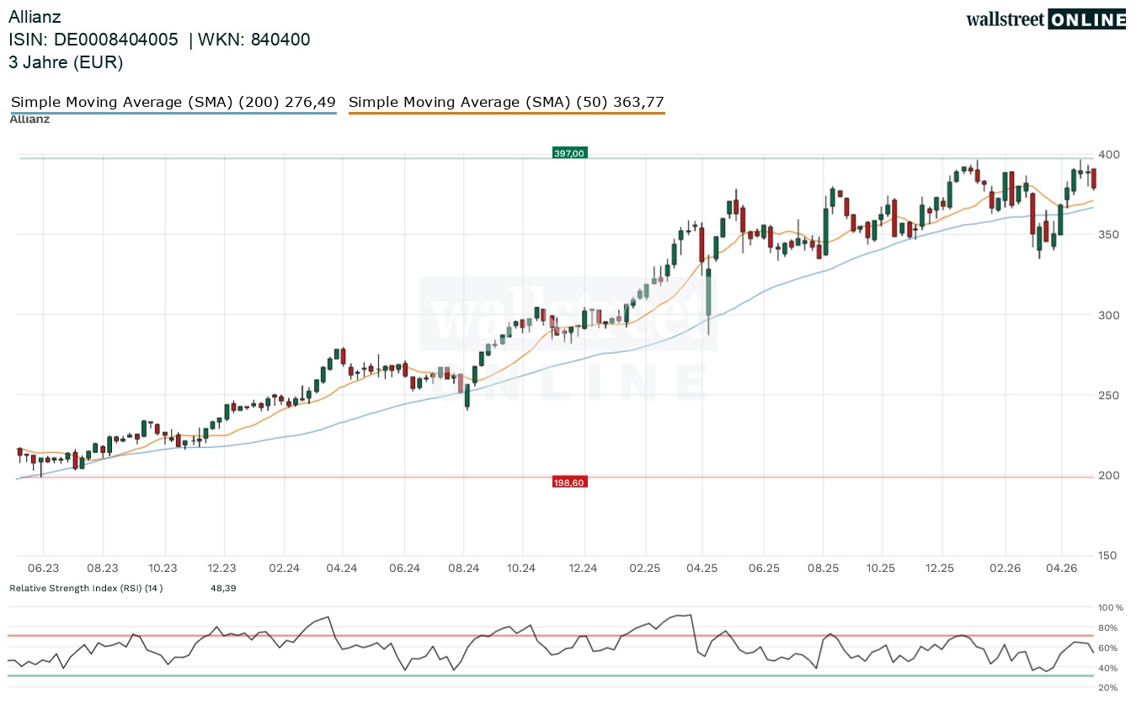The image size is (1136, 710).
Task: Click the 04.24 date axis label
Action: tap(343, 569)
